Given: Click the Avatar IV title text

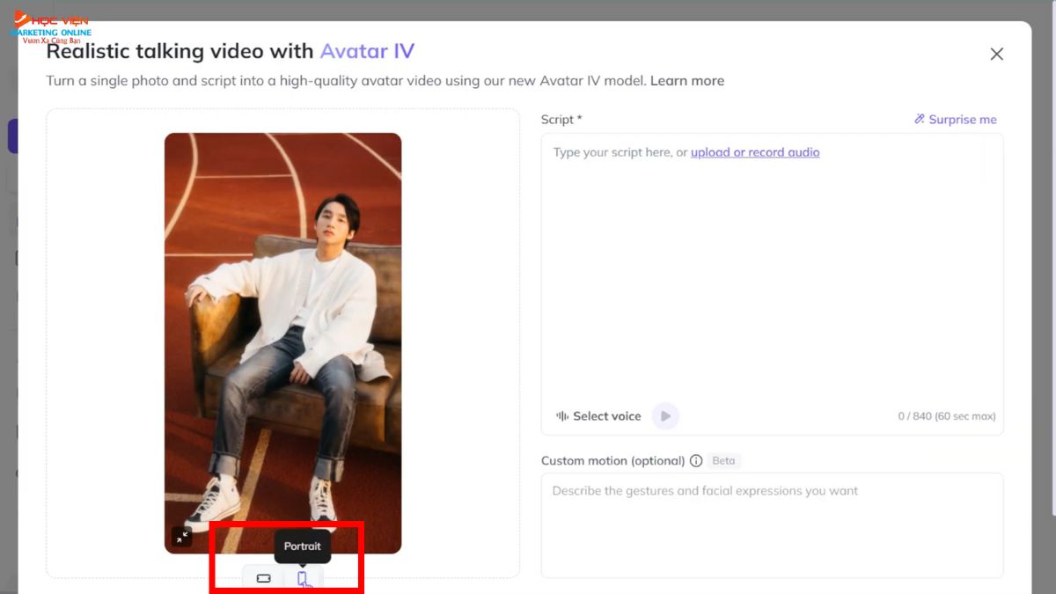Looking at the screenshot, I should tap(367, 51).
